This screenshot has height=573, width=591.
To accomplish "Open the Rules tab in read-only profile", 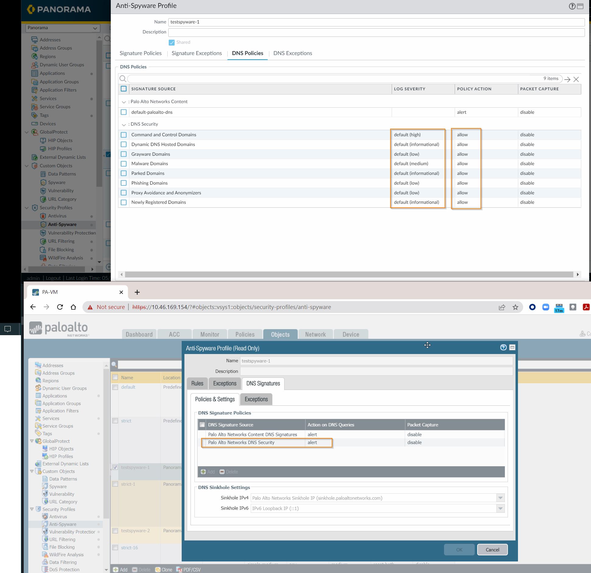I will [x=197, y=384].
